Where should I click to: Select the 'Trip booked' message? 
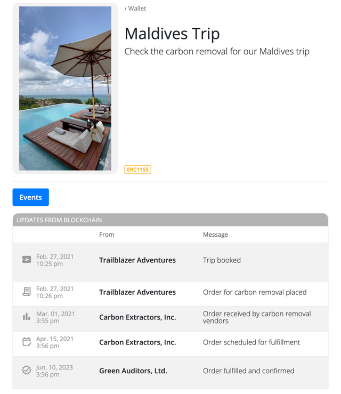(222, 260)
